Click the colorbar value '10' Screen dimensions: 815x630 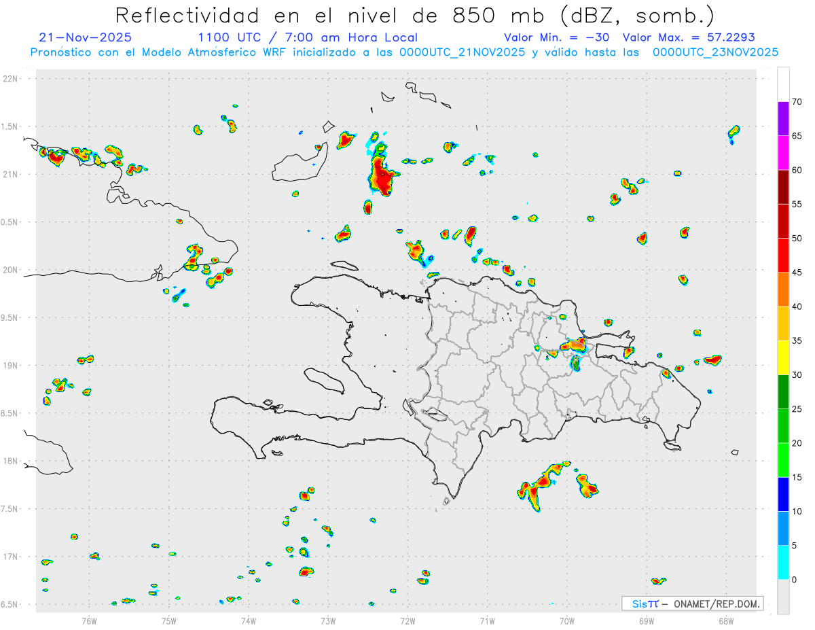(797, 511)
